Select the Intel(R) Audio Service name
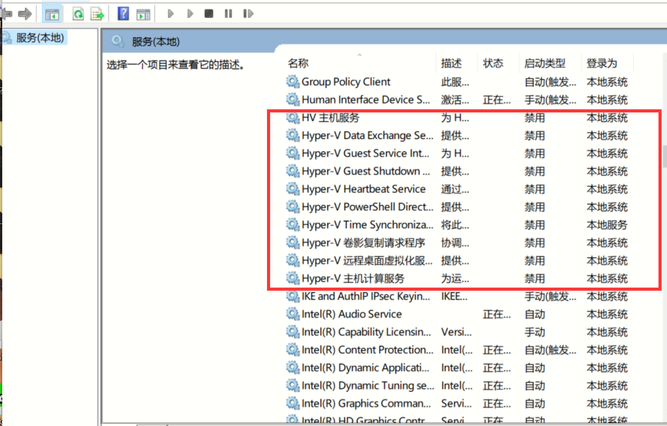This screenshot has height=426, width=667. coord(352,314)
